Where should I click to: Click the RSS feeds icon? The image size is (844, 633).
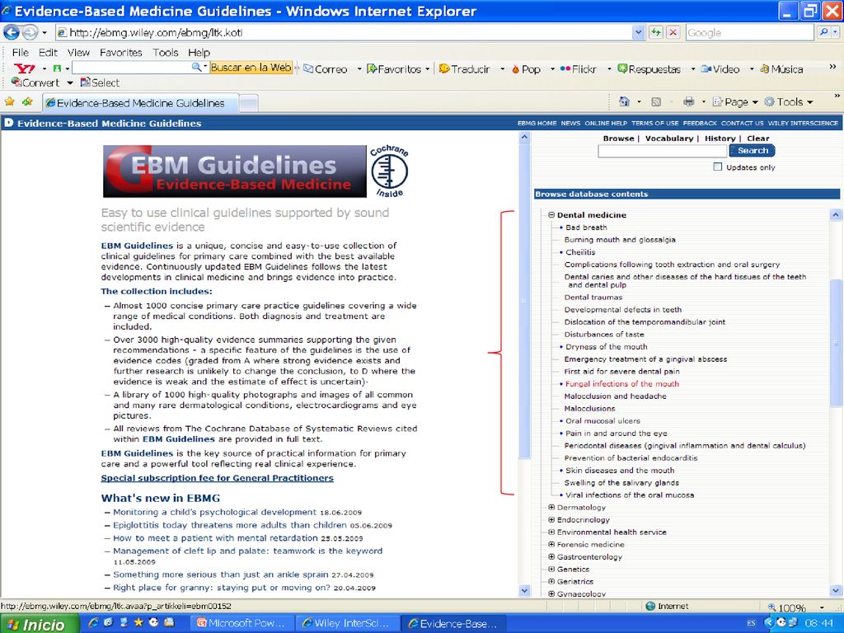pos(655,101)
